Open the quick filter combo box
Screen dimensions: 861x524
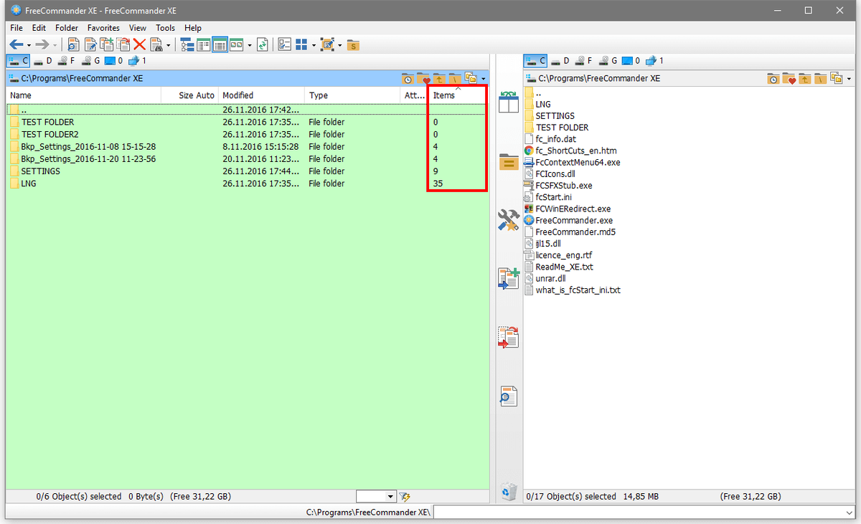click(376, 496)
